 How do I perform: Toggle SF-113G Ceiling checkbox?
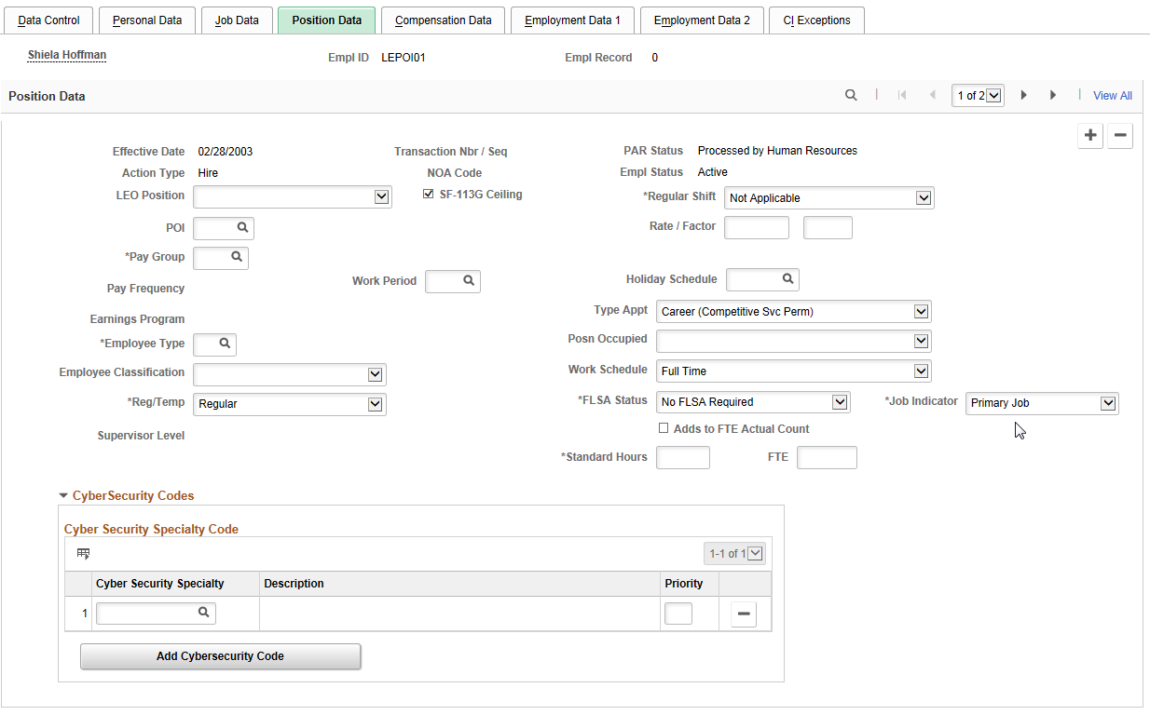[428, 195]
